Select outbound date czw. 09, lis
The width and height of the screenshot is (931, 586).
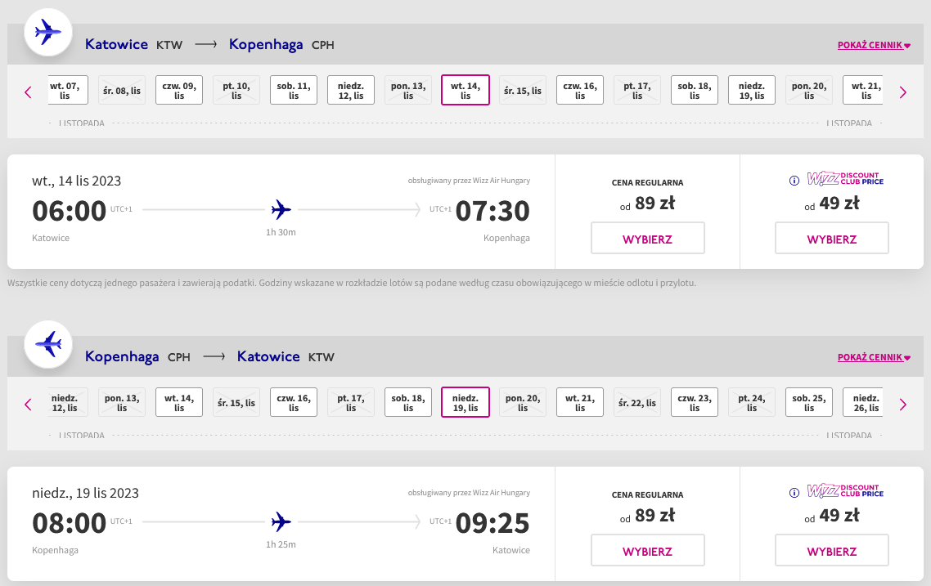click(179, 90)
